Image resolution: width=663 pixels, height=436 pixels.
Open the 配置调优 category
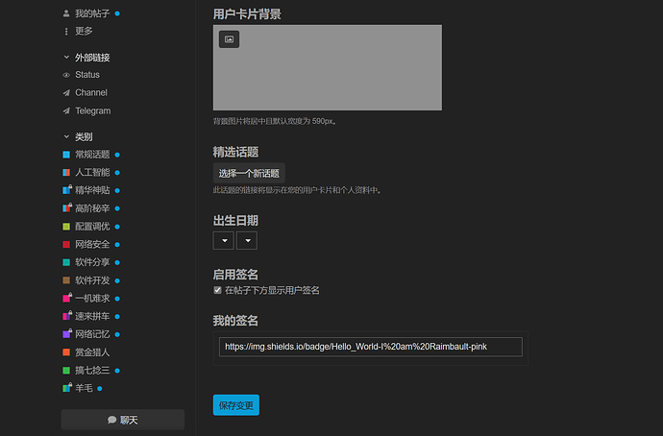click(92, 227)
